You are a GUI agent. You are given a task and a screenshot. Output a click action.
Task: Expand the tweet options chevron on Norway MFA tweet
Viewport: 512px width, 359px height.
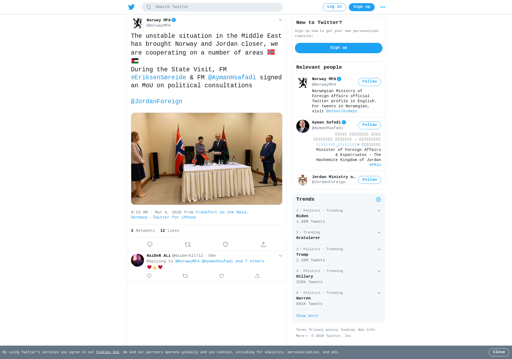point(280,20)
